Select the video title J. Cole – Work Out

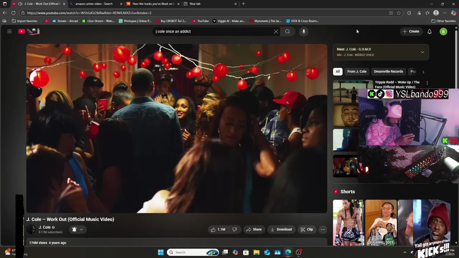(70, 219)
